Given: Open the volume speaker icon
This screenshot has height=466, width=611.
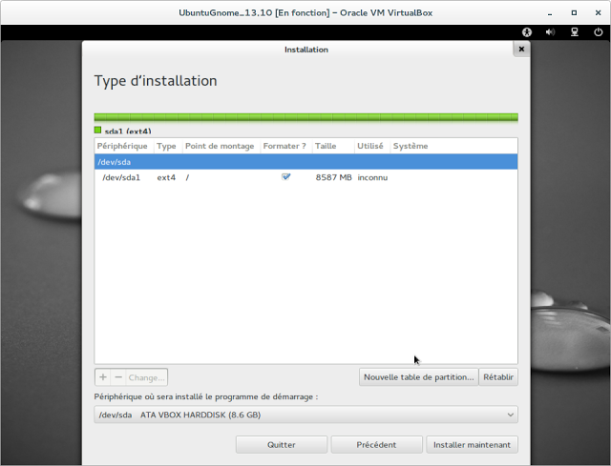Looking at the screenshot, I should click(550, 32).
